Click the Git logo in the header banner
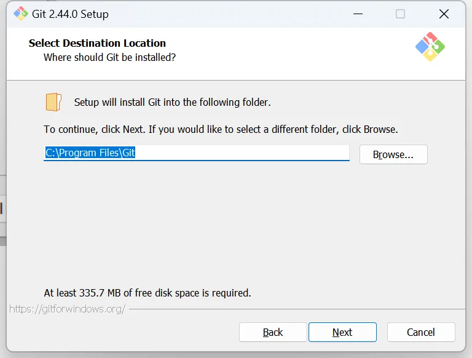Viewport: 472px width, 358px height. click(x=430, y=47)
